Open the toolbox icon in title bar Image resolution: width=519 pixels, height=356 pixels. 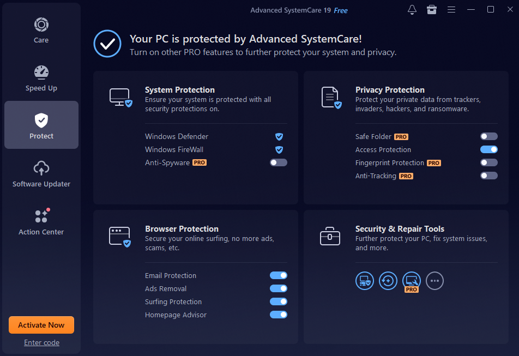(432, 10)
